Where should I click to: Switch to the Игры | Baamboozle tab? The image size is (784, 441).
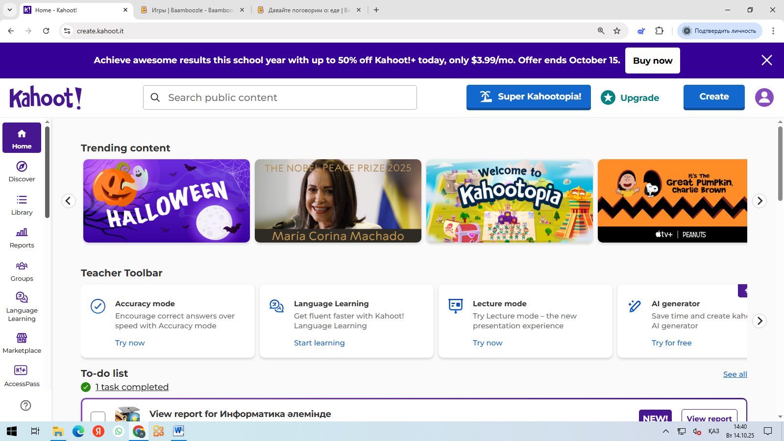(x=192, y=10)
